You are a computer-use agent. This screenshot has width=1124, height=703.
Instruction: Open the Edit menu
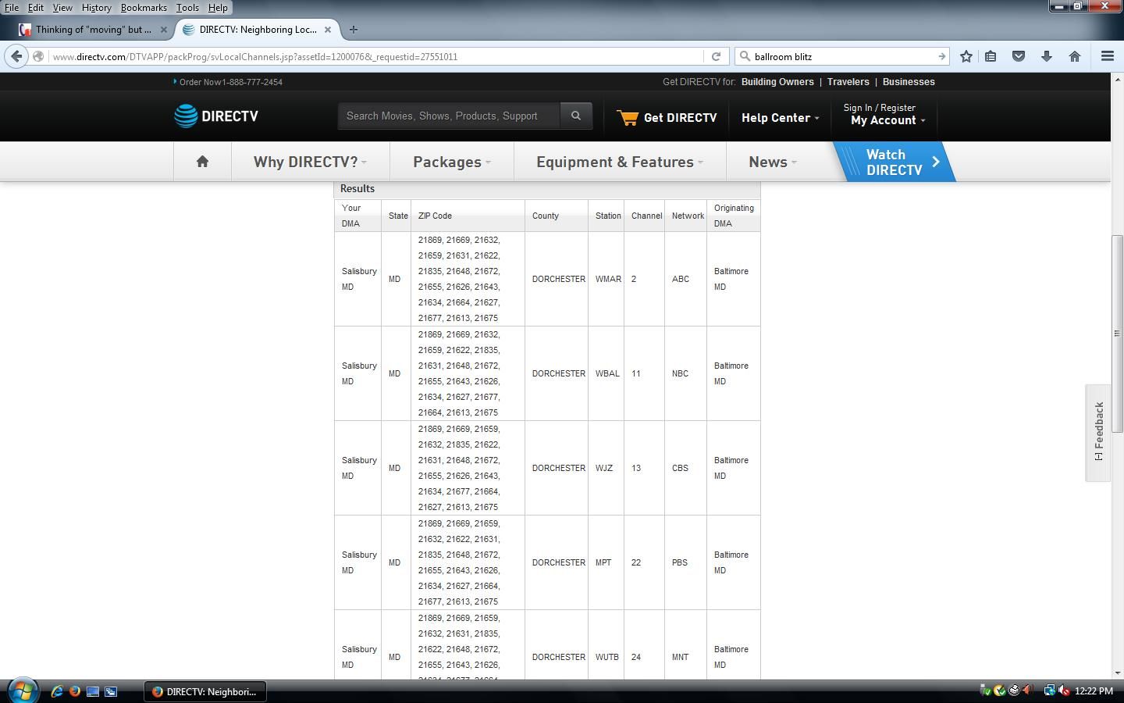click(x=36, y=7)
